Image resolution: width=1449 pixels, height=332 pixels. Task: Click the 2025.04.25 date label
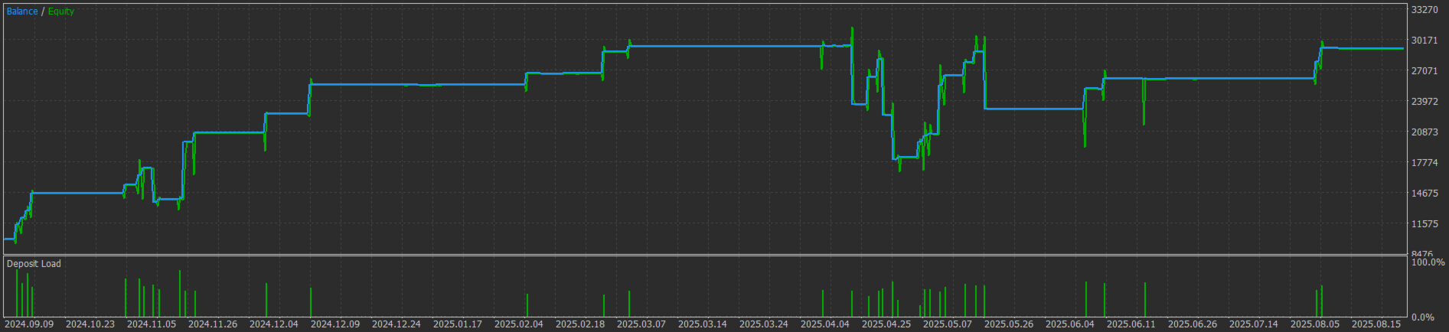pos(886,324)
